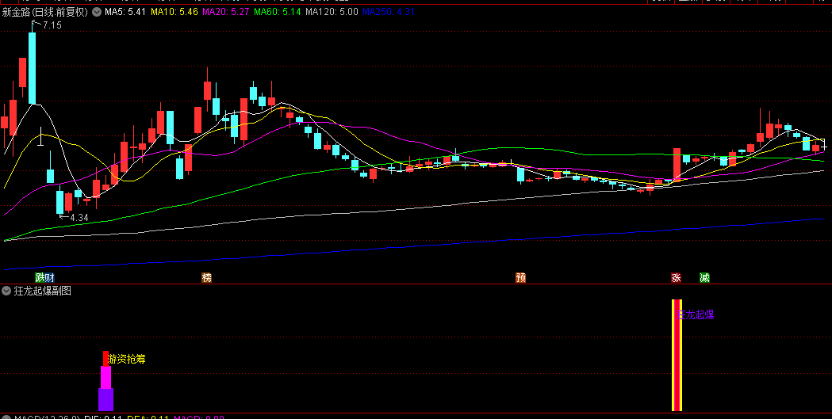Click the dark red 涨 event marker

(676, 277)
